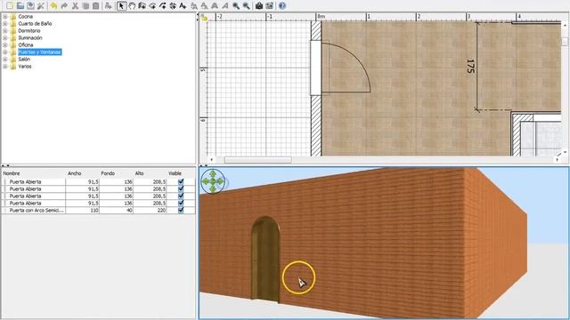Click the plan's horizontal scrollbar thumb
This screenshot has height=320, width=570.
point(257,160)
